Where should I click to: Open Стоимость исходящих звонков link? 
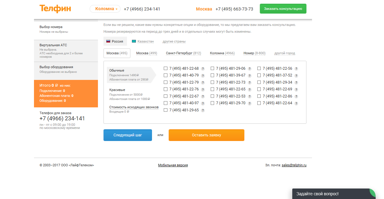134,107
